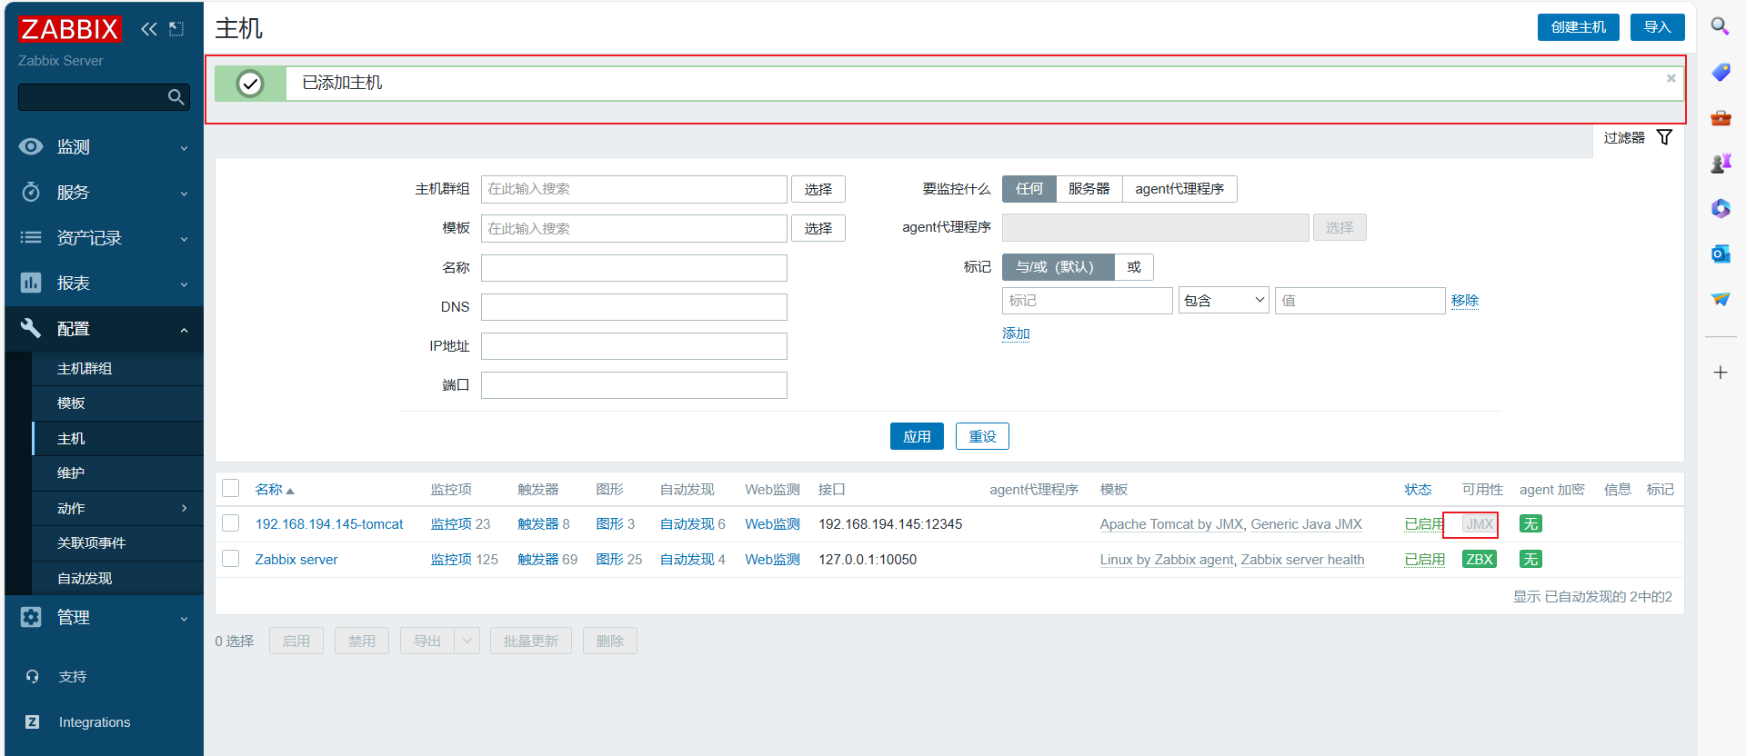1746x756 pixels.
Task: Tick the select-all hosts checkbox in header
Action: (231, 489)
